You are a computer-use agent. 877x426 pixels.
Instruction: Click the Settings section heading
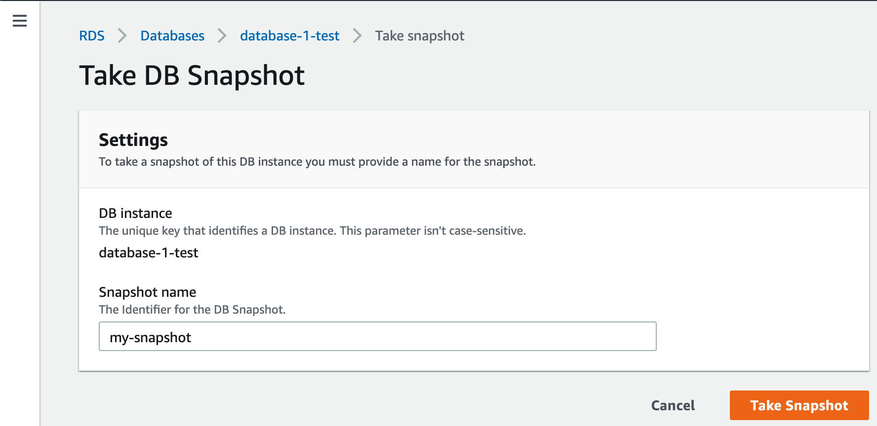[x=133, y=140]
